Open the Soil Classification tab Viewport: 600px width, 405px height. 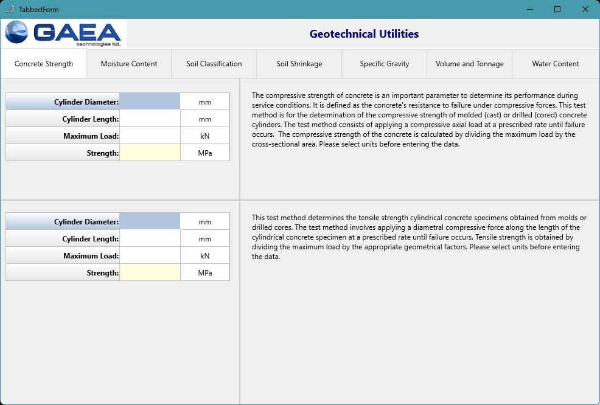tap(214, 63)
